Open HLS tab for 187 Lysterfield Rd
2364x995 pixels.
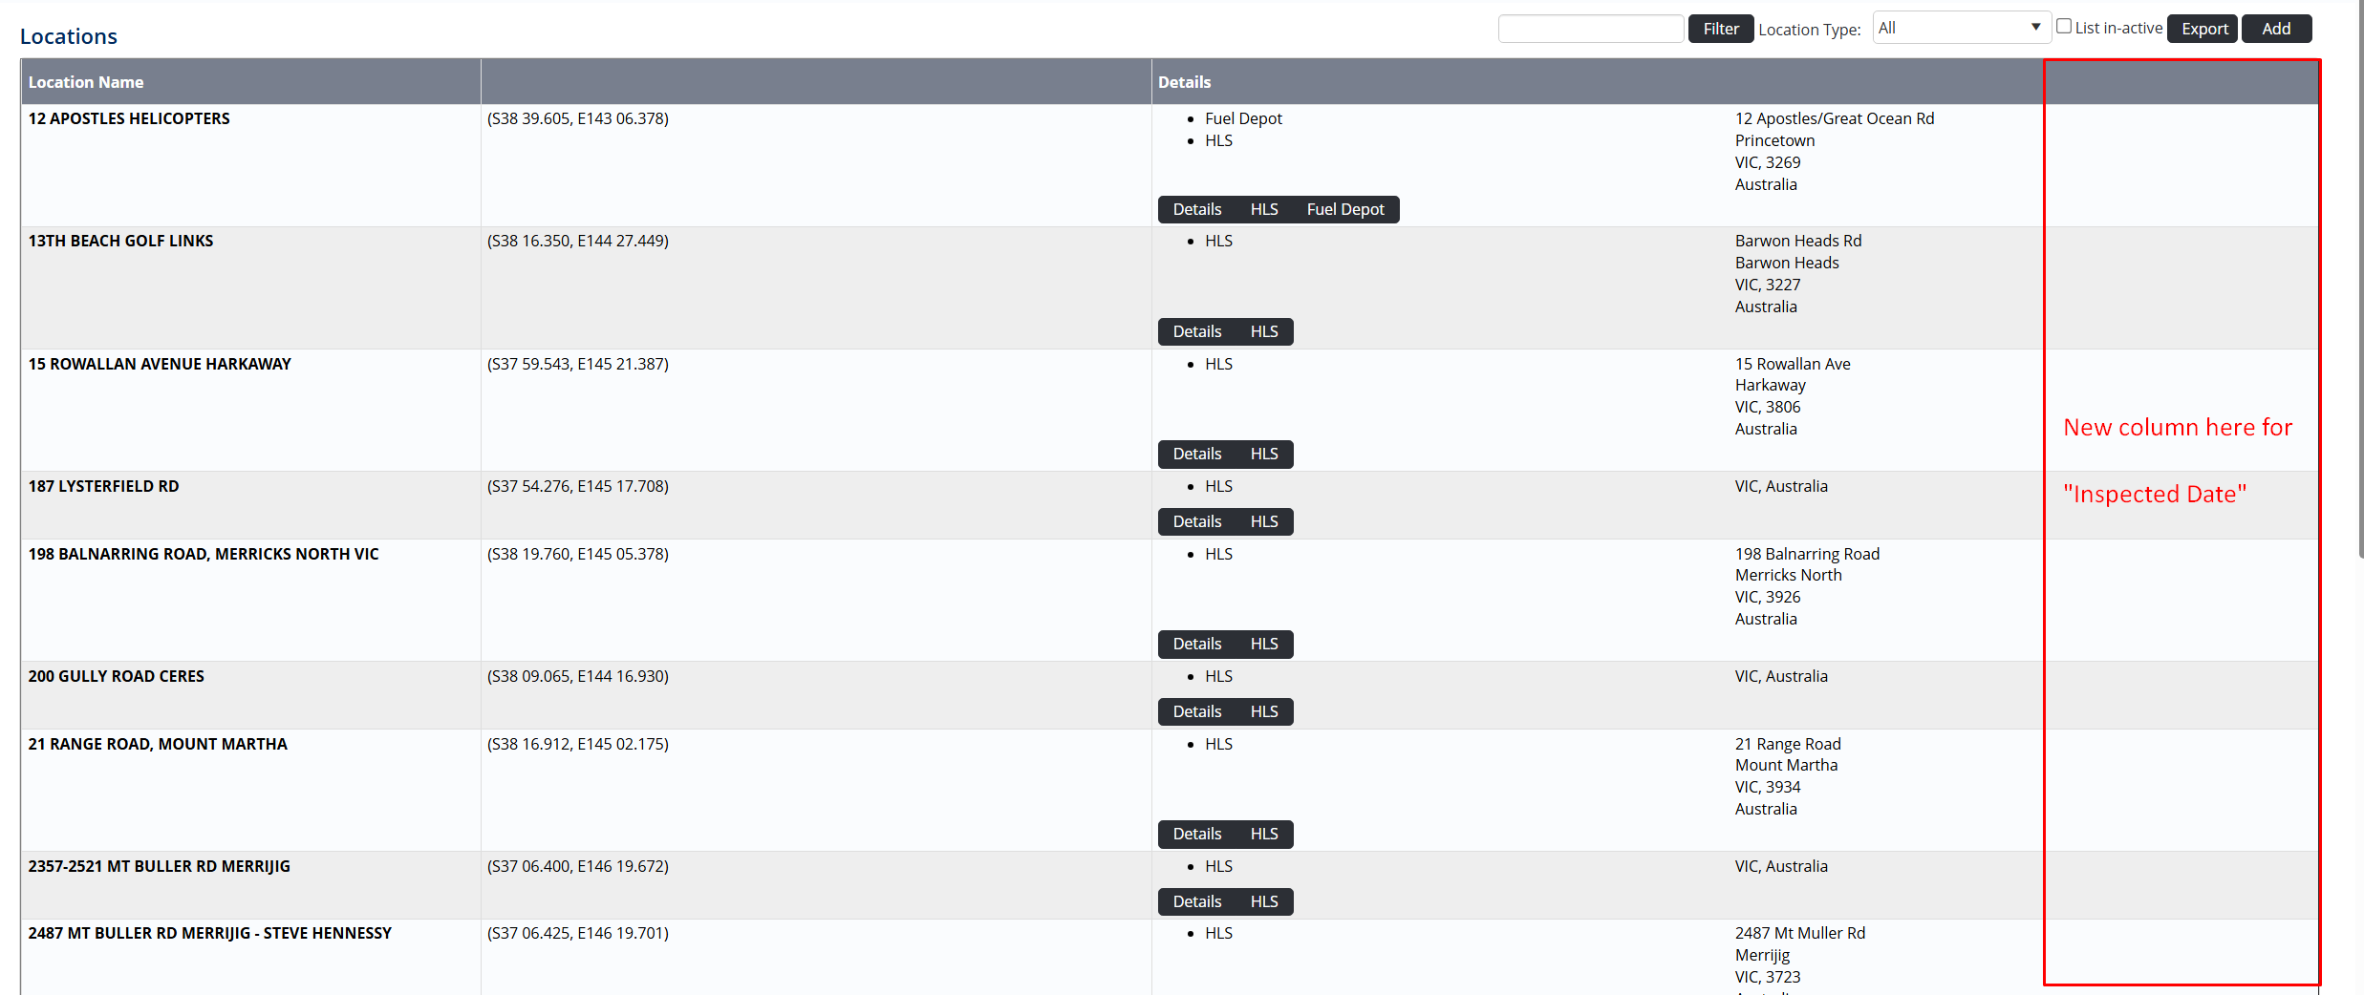(x=1263, y=521)
